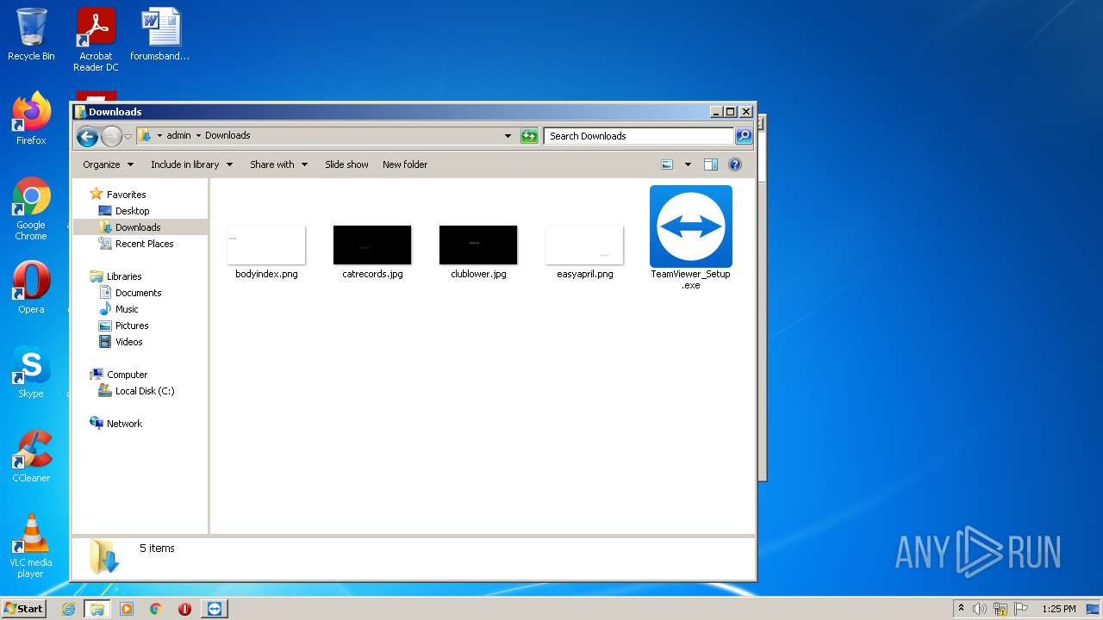
Task: Expand the address bar history dropdown
Action: tap(508, 136)
